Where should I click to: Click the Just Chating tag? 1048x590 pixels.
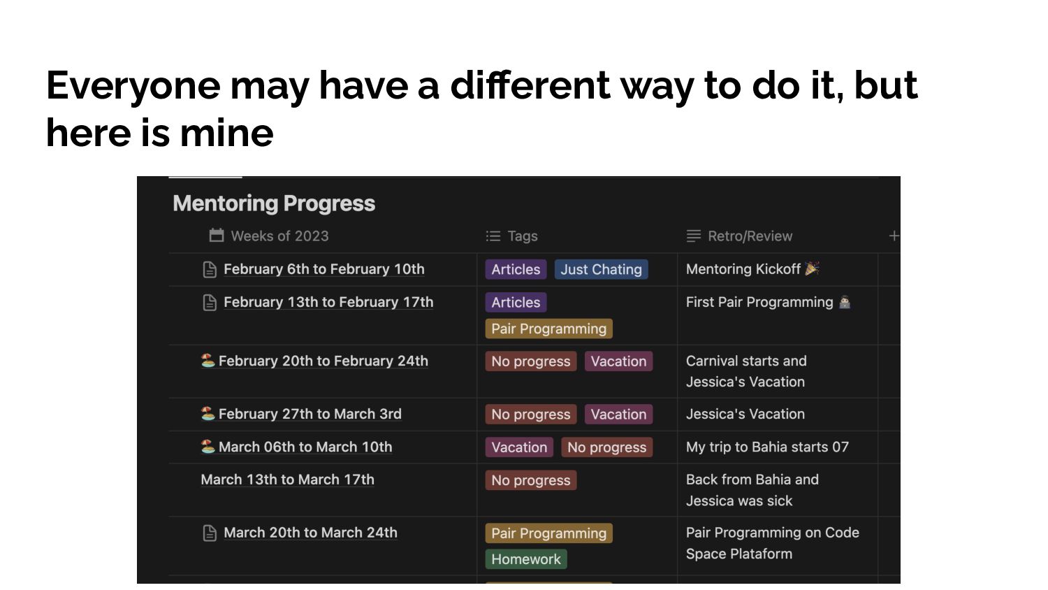pos(601,270)
